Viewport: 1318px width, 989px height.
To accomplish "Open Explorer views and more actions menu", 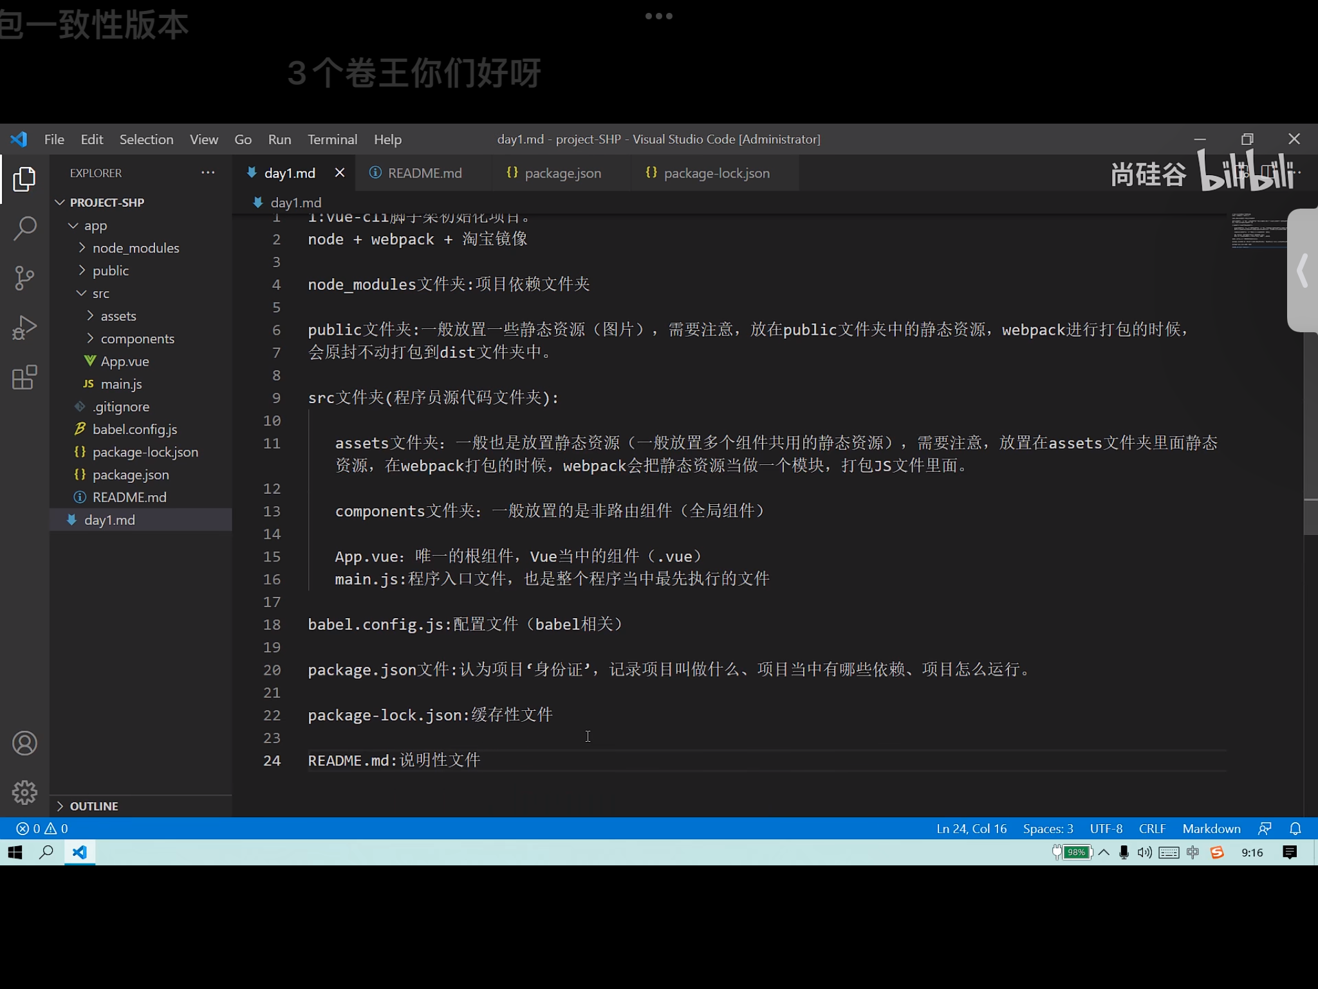I will pyautogui.click(x=207, y=173).
